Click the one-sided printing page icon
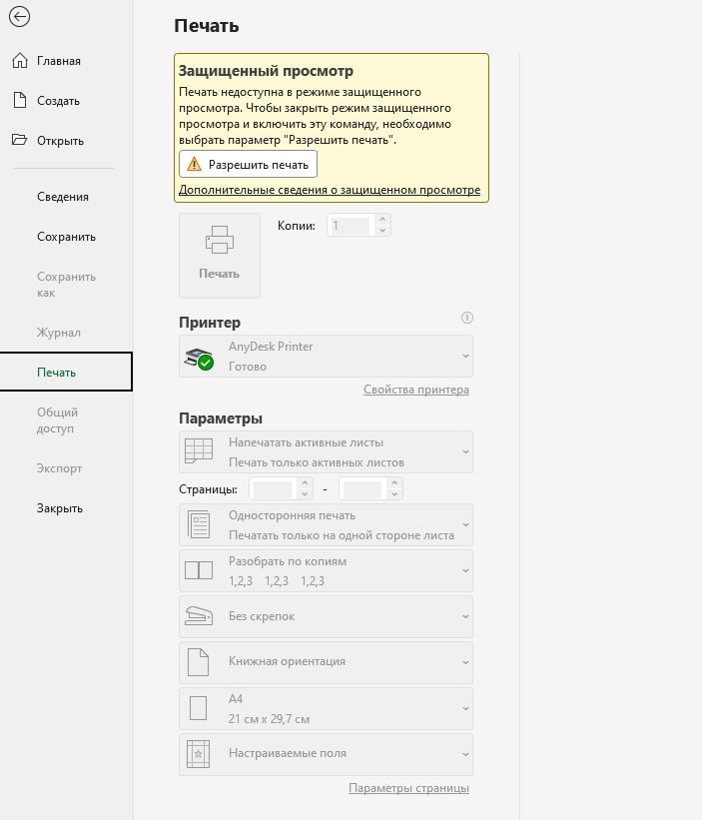 [199, 524]
